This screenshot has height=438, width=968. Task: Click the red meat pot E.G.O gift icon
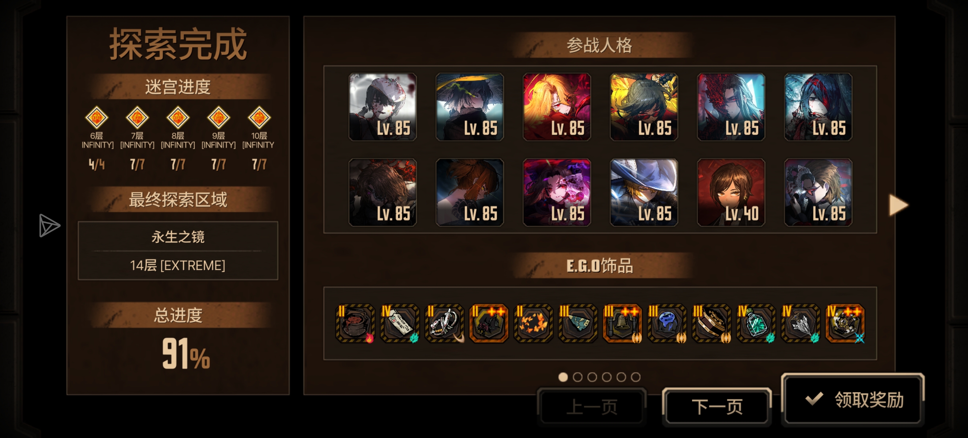pos(355,323)
